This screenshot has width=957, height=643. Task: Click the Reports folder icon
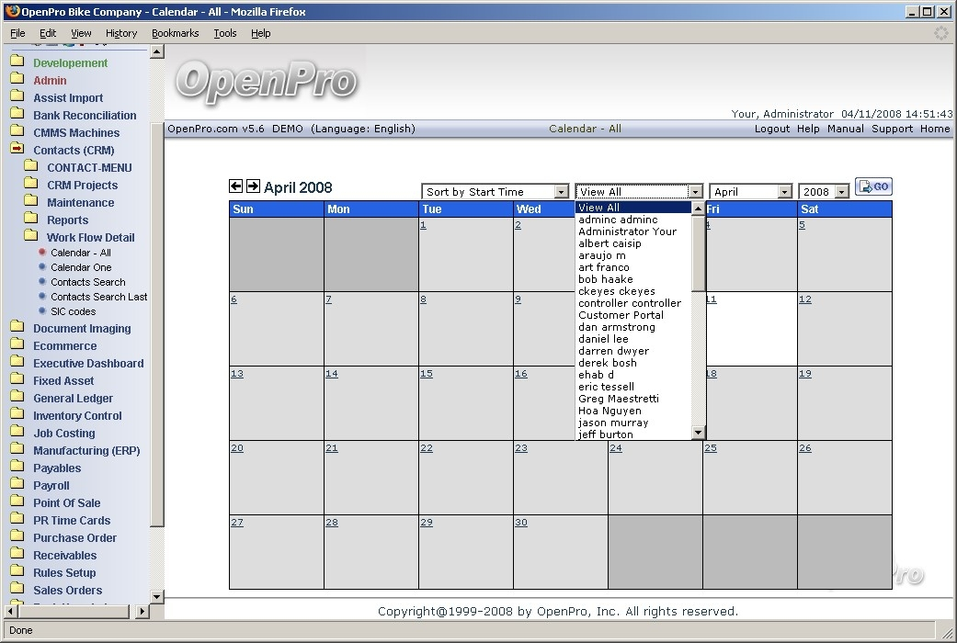pos(31,220)
